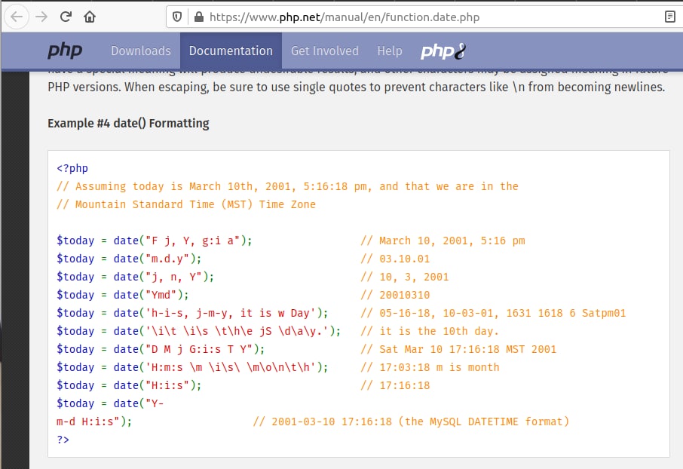Click output comment '10, 3, 2001'

(x=414, y=277)
